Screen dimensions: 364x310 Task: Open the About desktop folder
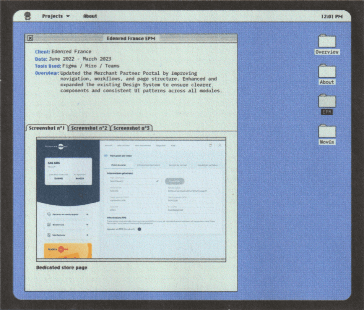(327, 74)
